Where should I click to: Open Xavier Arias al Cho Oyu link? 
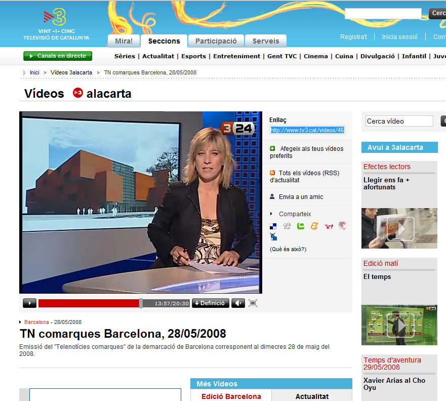pyautogui.click(x=394, y=384)
